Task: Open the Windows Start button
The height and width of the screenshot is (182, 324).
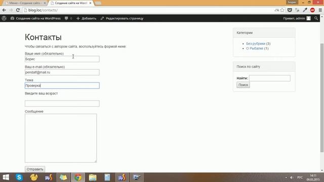Action: (6, 177)
